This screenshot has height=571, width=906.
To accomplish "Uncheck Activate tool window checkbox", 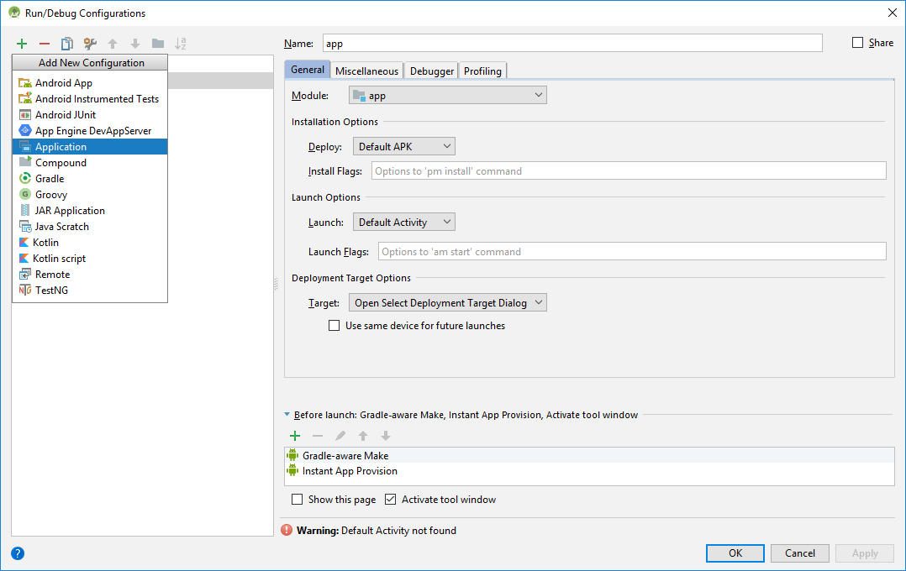I will [x=391, y=500].
